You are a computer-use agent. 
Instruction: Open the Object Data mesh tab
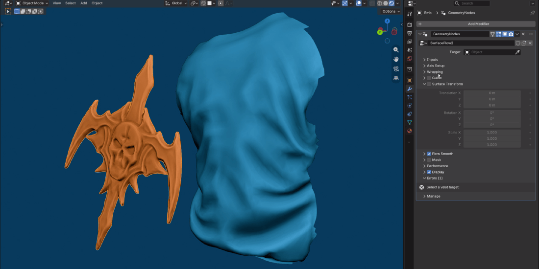pyautogui.click(x=410, y=122)
